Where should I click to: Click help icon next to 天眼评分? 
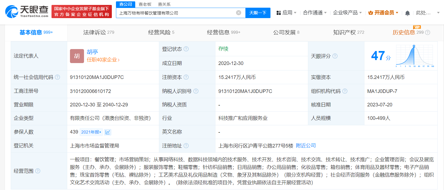(x=335, y=56)
